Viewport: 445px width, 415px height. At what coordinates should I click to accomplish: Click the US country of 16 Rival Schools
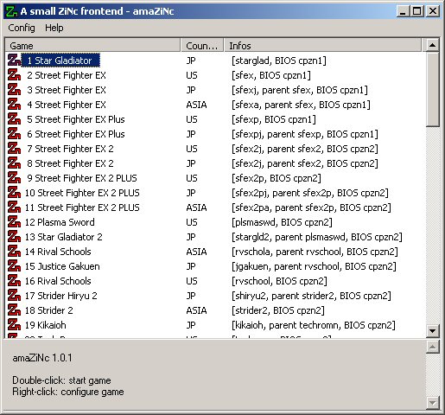(192, 281)
